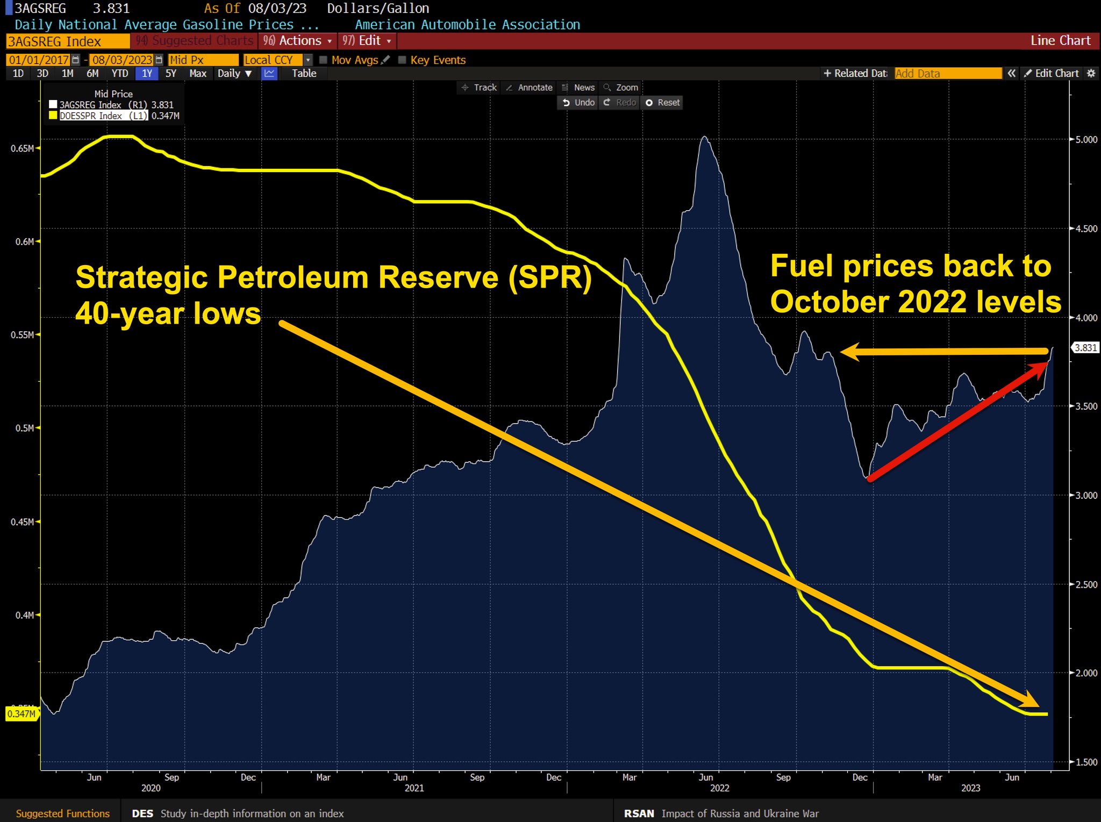Click the Mov Avgs pencil edit icon

[385, 60]
